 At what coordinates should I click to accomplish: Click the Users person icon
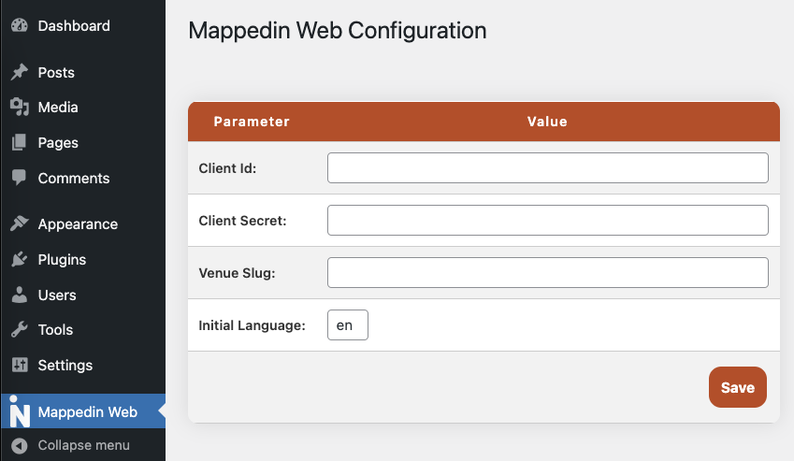[20, 295]
